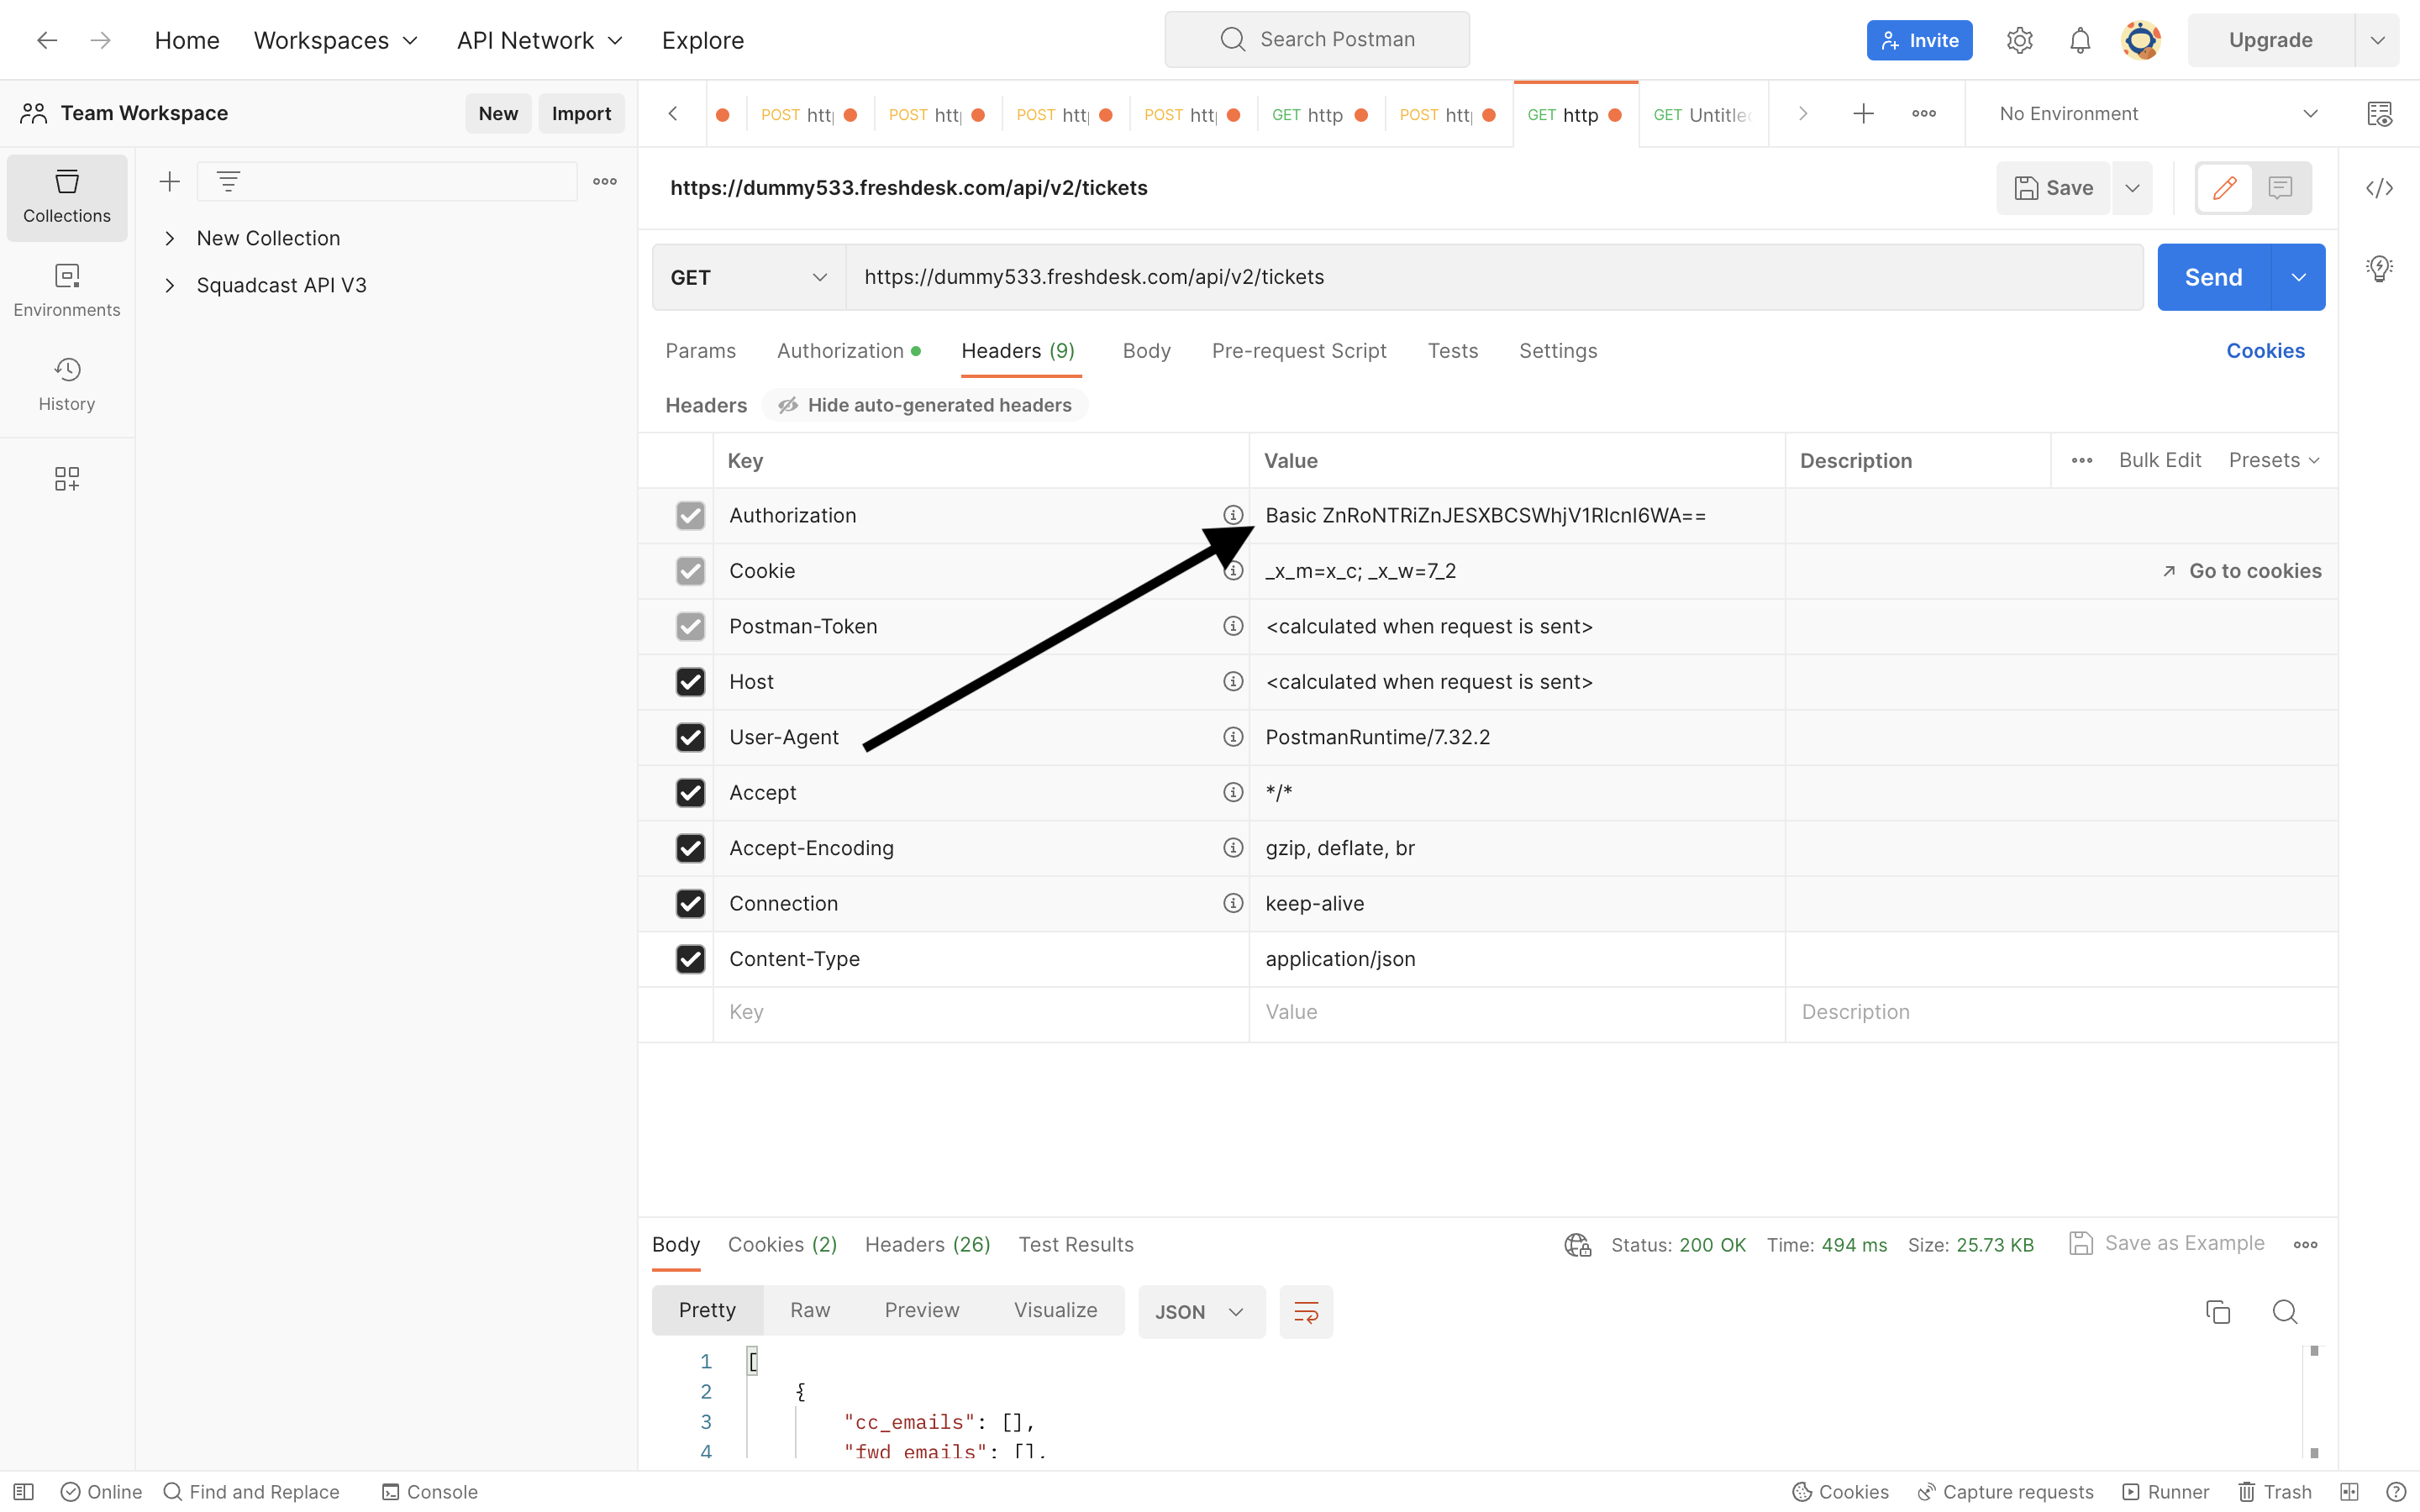Screen dimensions: 2420x1512
Task: Disable the Accept-Encoding header checkbox
Action: click(690, 848)
